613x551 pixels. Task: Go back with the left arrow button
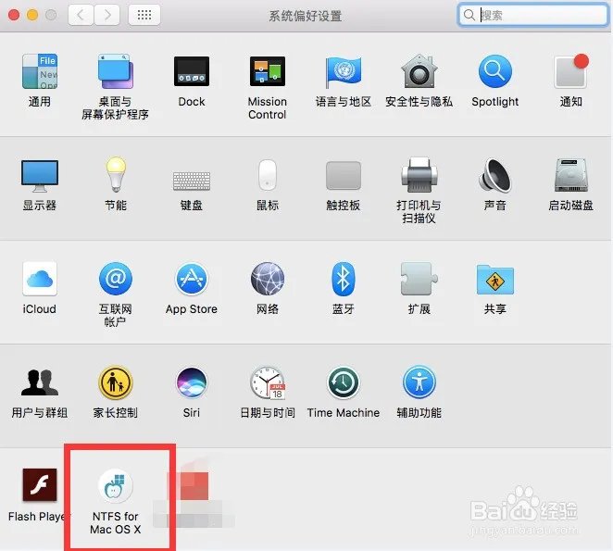click(x=81, y=15)
